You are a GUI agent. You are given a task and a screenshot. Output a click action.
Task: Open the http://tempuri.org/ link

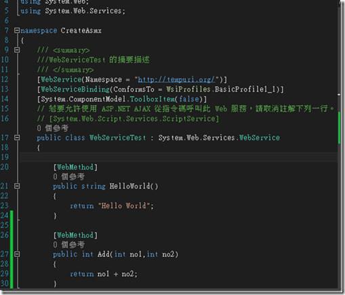(x=176, y=79)
